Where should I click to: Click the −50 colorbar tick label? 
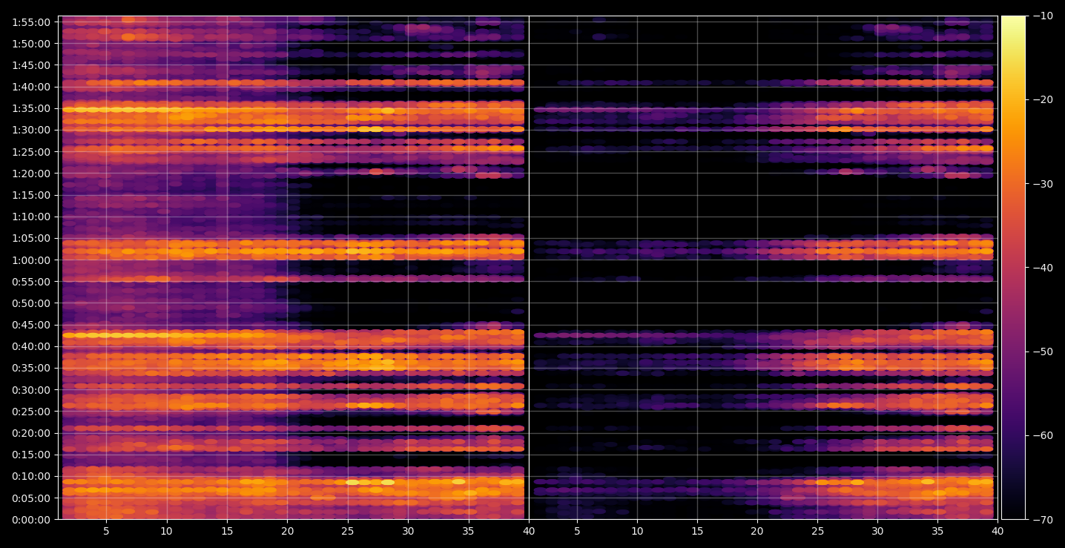(x=1043, y=351)
